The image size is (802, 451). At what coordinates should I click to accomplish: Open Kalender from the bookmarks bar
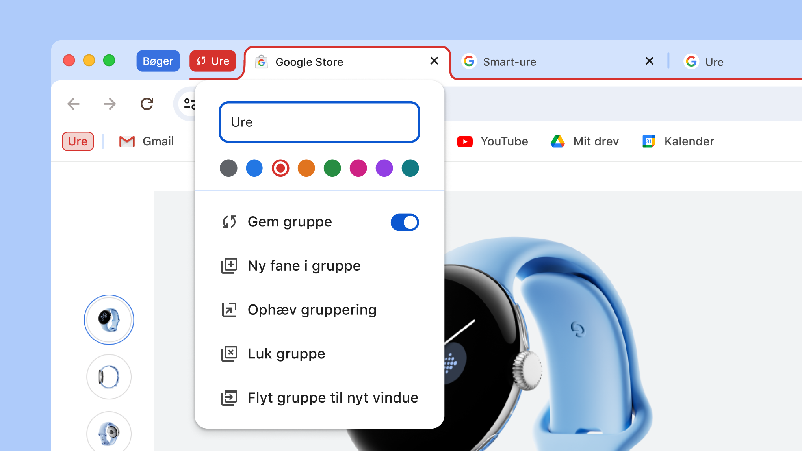click(678, 141)
